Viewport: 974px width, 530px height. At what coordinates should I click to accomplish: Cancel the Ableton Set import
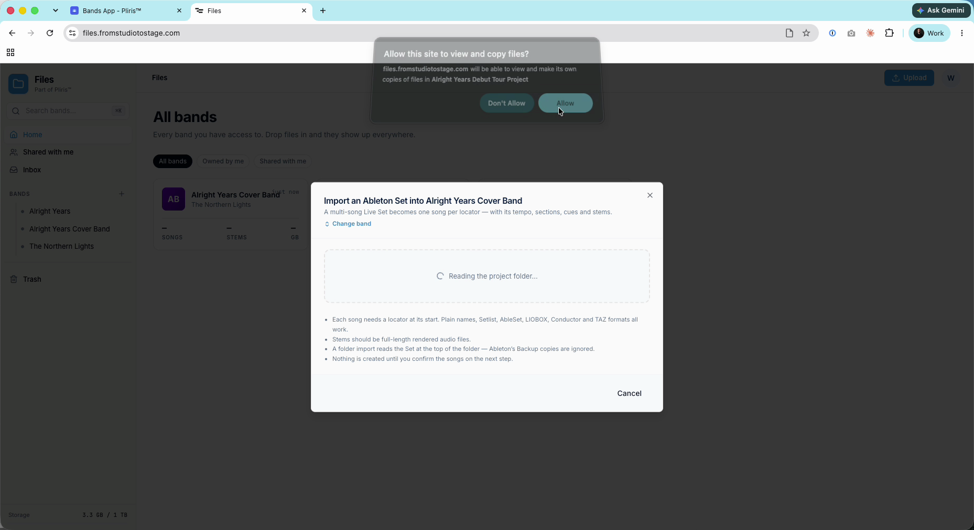click(x=629, y=393)
